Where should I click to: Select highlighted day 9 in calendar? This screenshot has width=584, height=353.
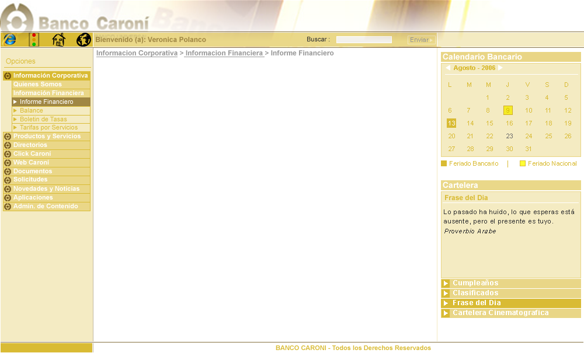coord(507,110)
